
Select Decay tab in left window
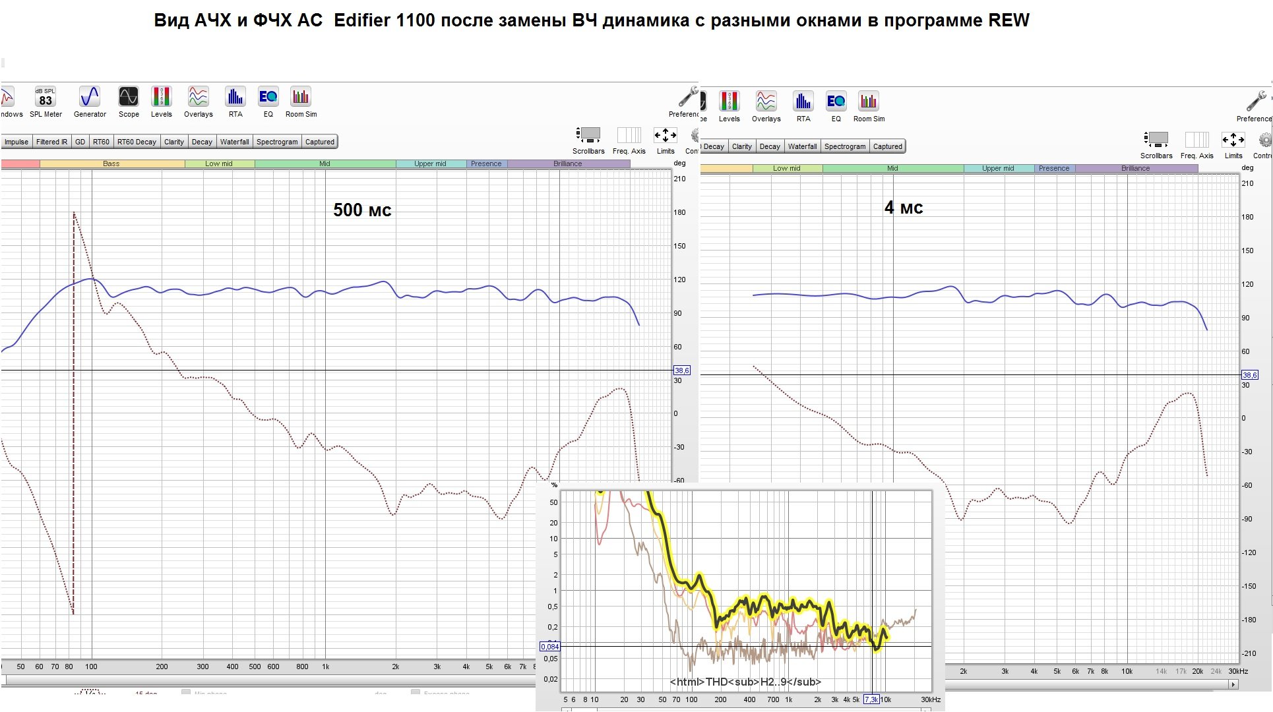tap(202, 142)
